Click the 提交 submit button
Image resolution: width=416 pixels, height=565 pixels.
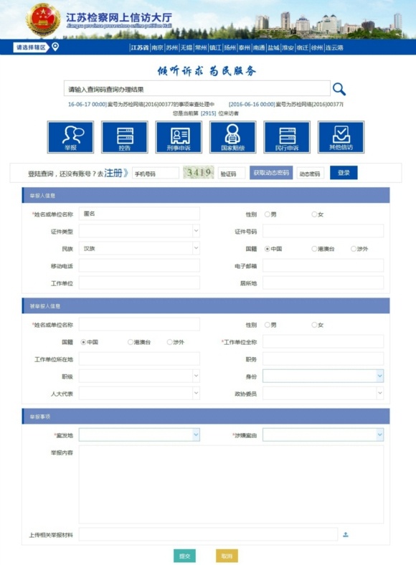(x=184, y=556)
